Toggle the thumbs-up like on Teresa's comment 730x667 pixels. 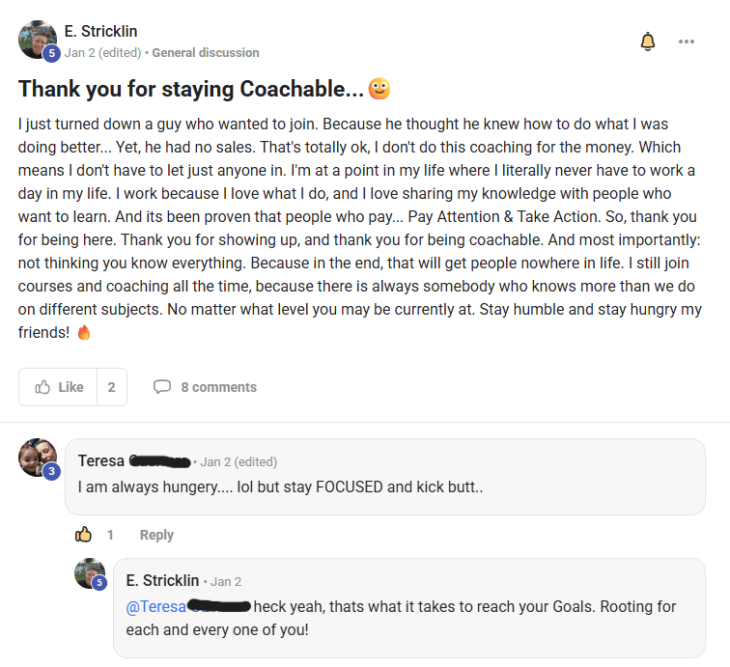84,535
